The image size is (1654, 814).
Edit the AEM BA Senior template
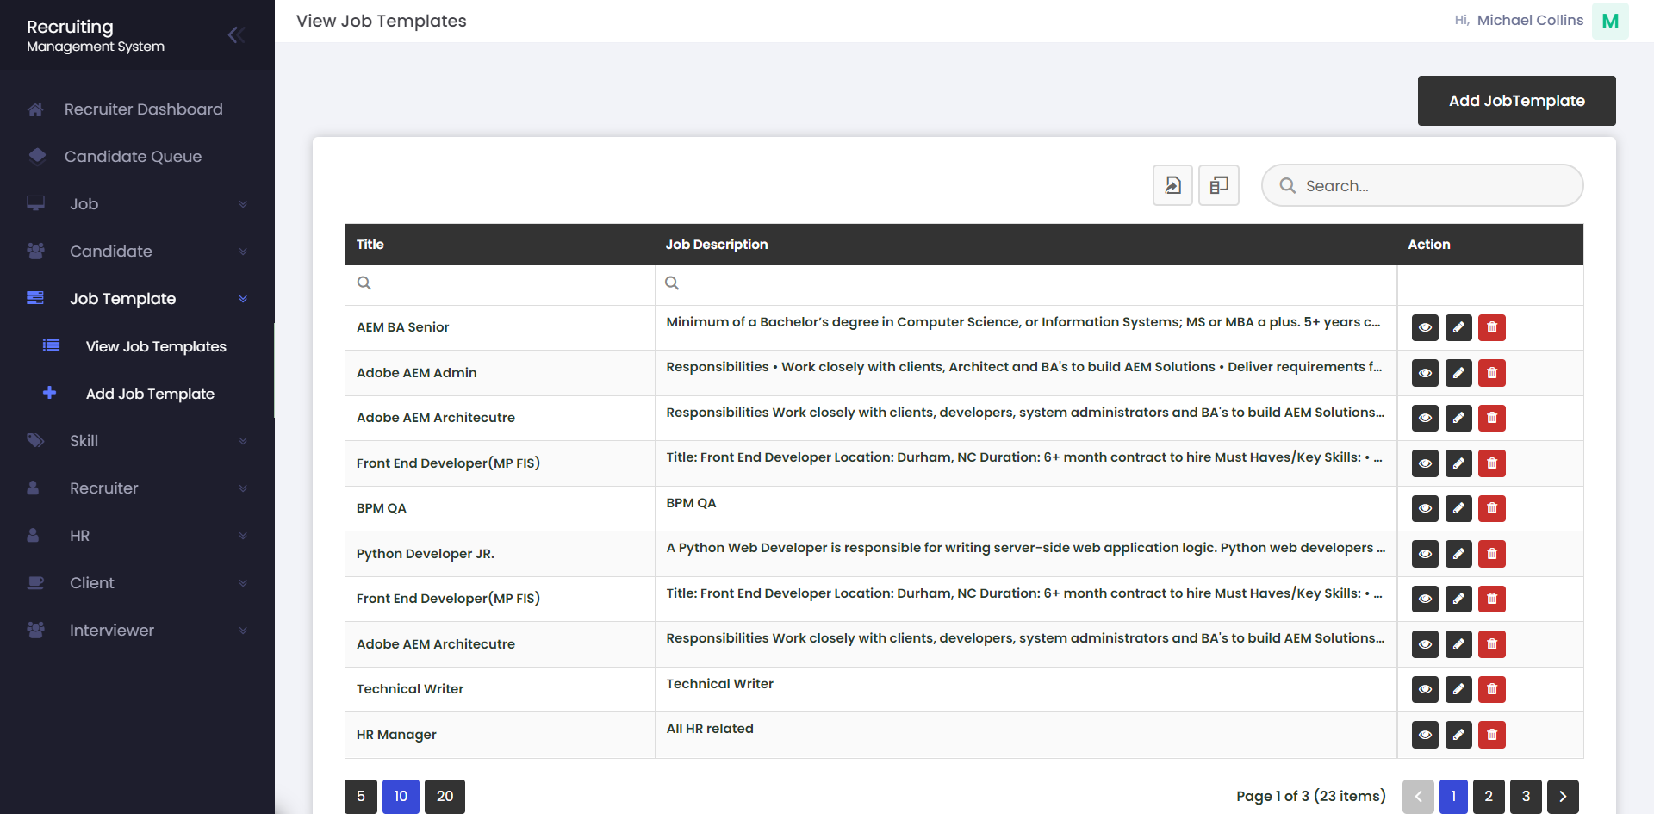coord(1458,327)
